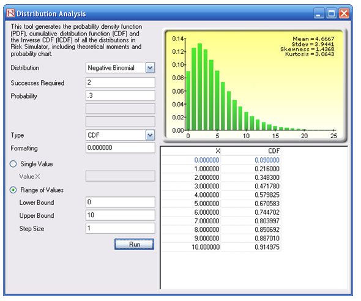Click the tallest green bar in chart
The width and height of the screenshot is (361, 301).
[199, 87]
